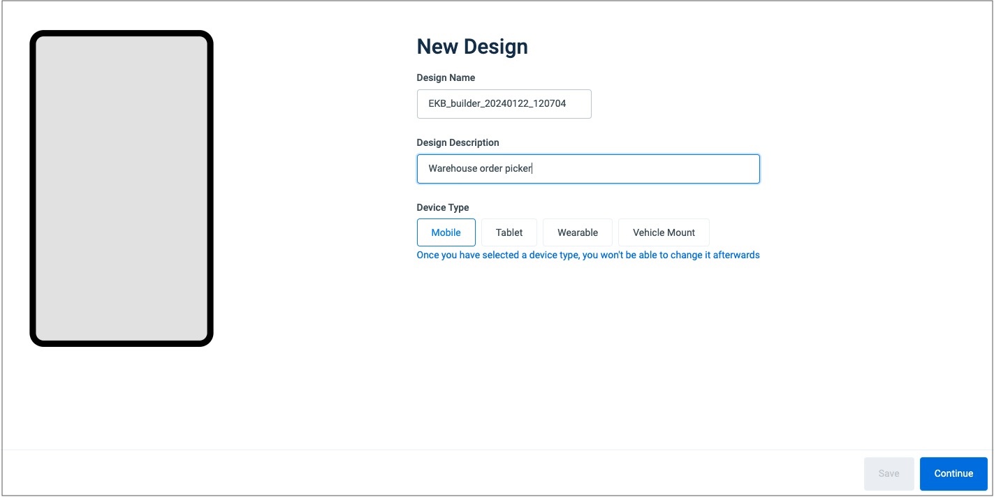Image resolution: width=994 pixels, height=497 pixels.
Task: Click the black bezel of the phone mockup
Action: [32, 188]
